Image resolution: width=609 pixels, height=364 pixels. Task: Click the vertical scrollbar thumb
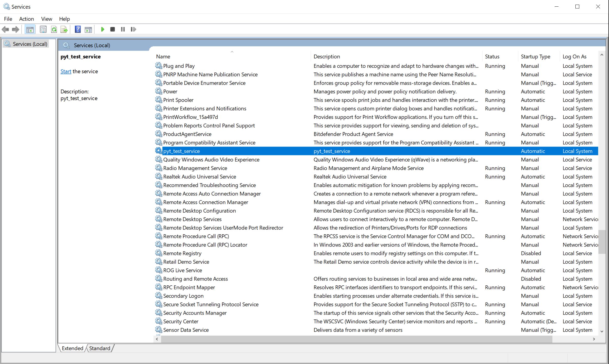tap(602, 242)
